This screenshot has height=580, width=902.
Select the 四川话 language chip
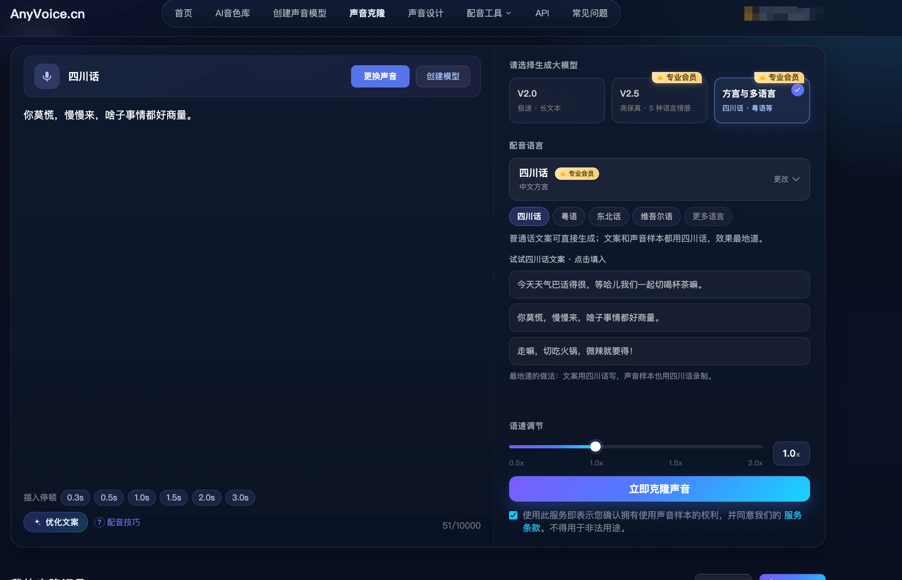click(x=529, y=216)
